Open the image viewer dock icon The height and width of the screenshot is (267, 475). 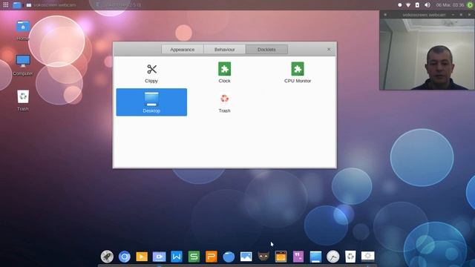(x=246, y=257)
